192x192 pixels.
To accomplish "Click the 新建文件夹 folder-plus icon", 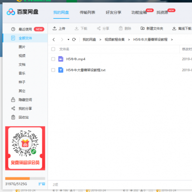I will point(142,28).
